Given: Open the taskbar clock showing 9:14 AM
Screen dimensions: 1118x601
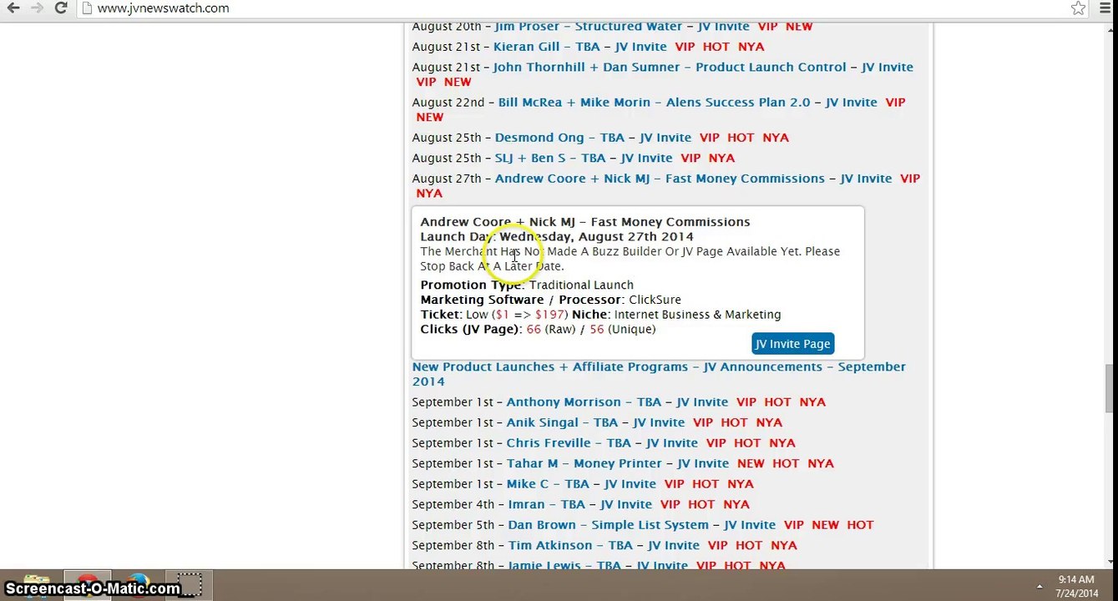Looking at the screenshot, I should [x=1076, y=586].
